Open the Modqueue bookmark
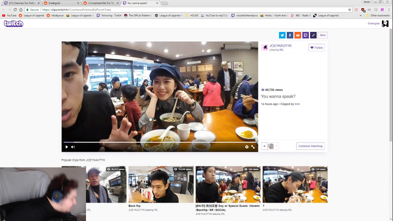This screenshot has height=221, width=393. coord(55,15)
